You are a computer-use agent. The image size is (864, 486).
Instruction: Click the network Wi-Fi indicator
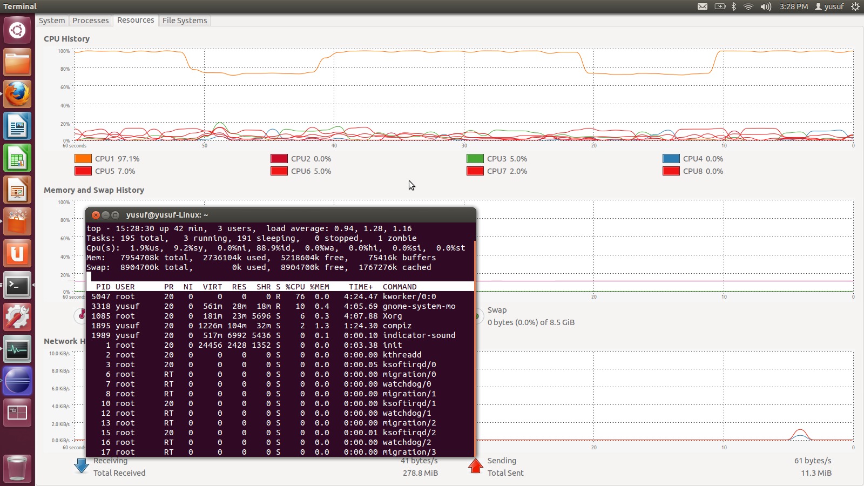pyautogui.click(x=748, y=6)
